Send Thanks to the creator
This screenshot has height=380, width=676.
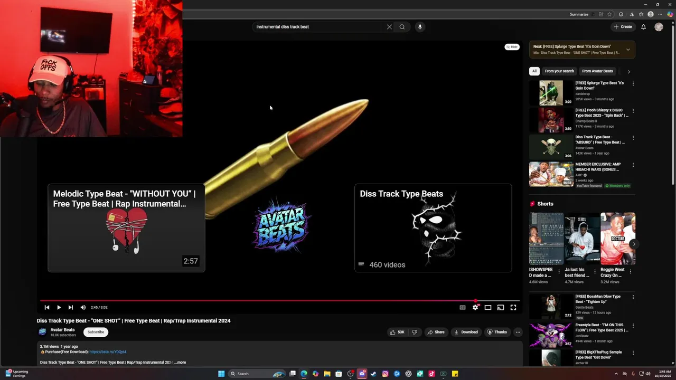pos(497,332)
